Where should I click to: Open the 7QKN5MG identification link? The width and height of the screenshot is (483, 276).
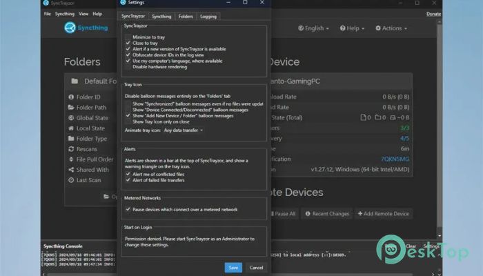[x=395, y=159]
